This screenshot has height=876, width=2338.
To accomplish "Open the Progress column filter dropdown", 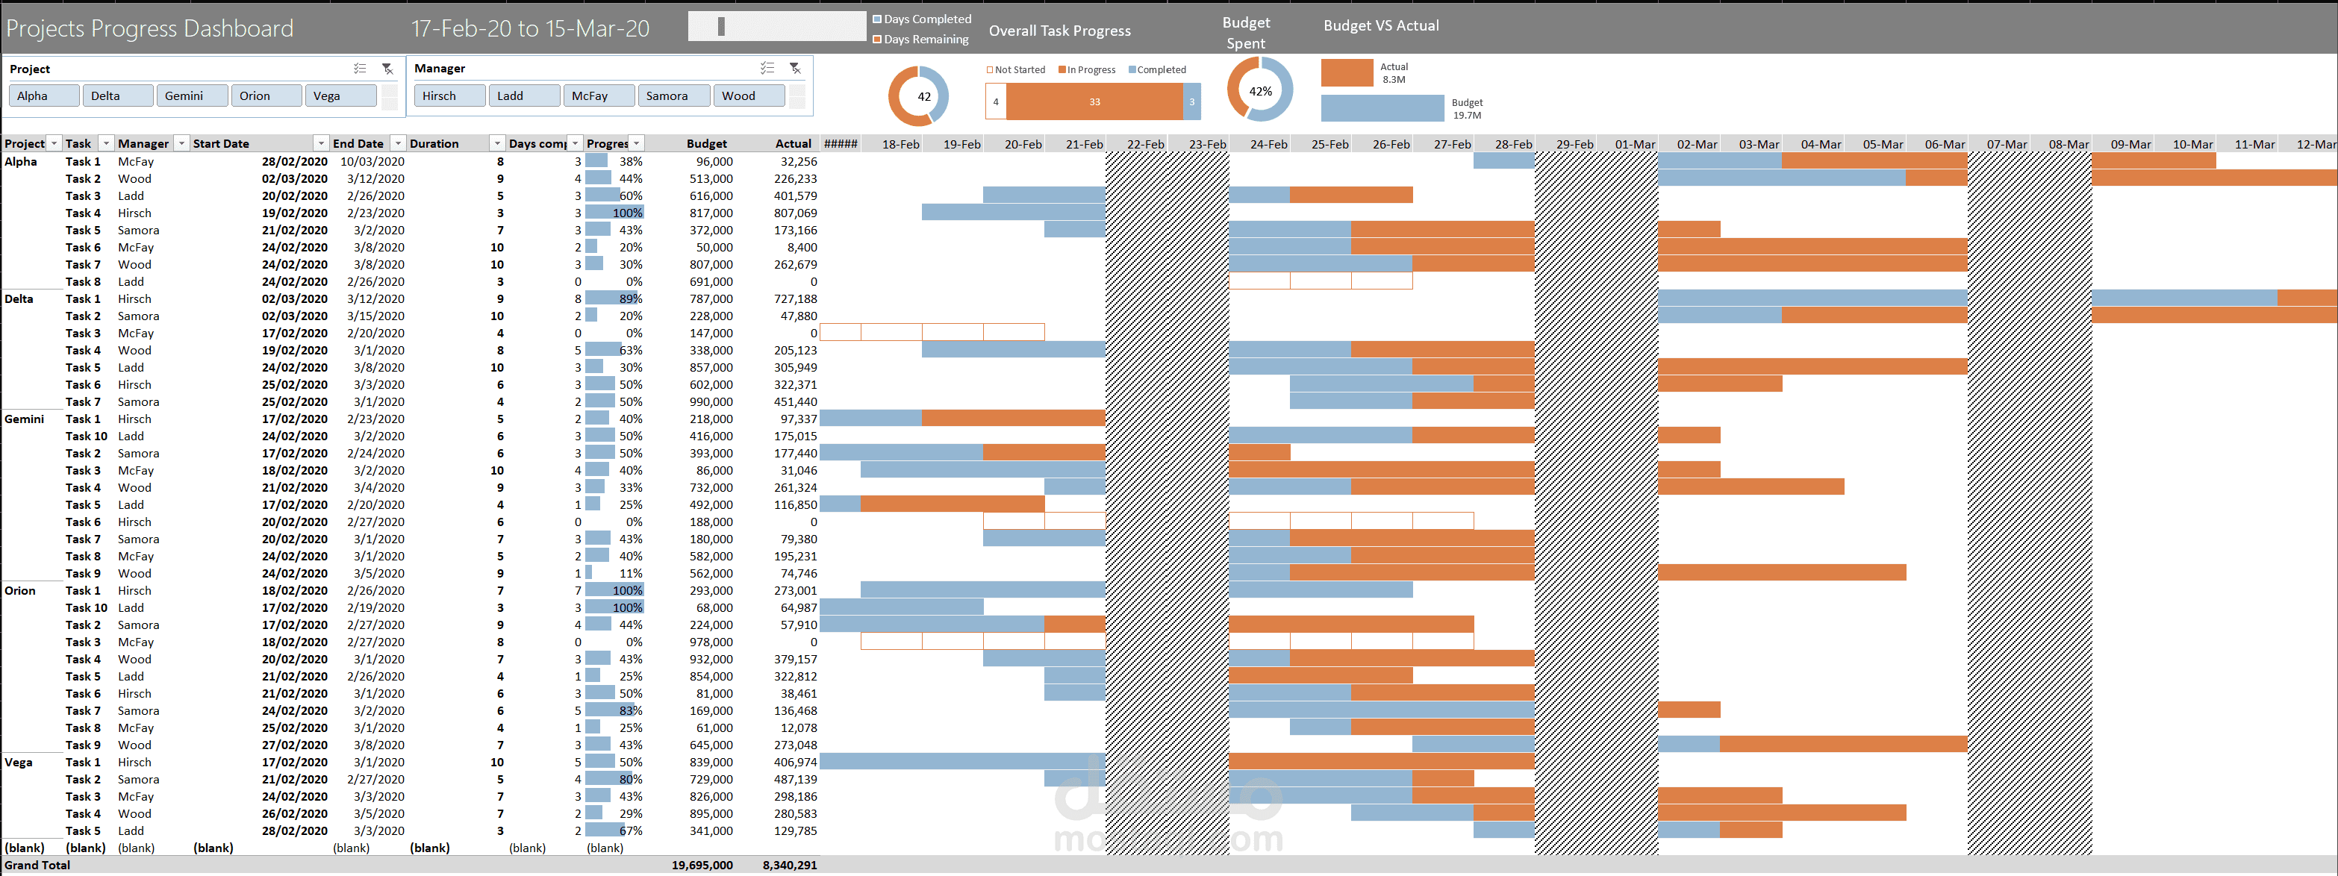I will pyautogui.click(x=636, y=143).
